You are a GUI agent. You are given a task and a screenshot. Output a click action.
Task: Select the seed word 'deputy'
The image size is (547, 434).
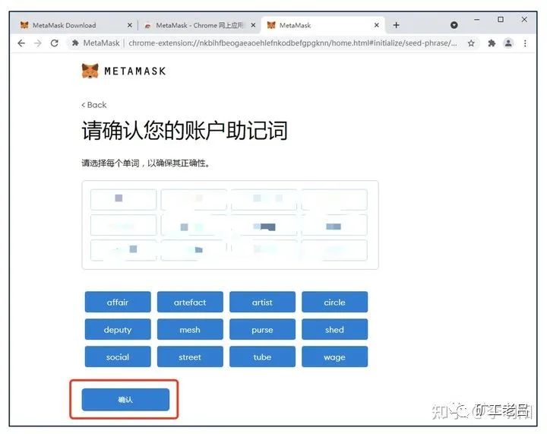click(x=118, y=329)
